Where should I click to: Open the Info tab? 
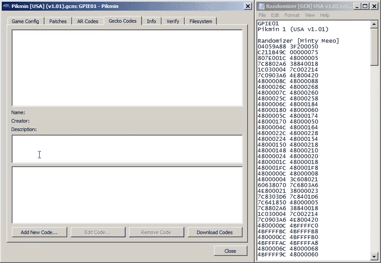pyautogui.click(x=151, y=21)
